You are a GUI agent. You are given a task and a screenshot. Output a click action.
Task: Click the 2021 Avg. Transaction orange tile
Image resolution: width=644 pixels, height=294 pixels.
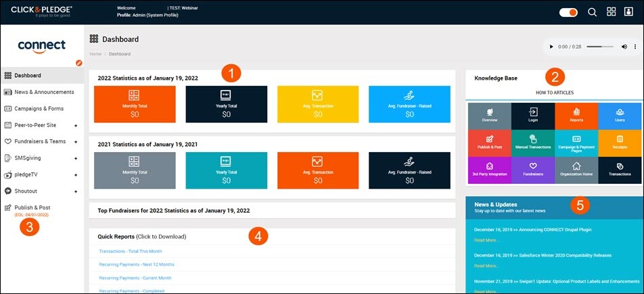318,170
